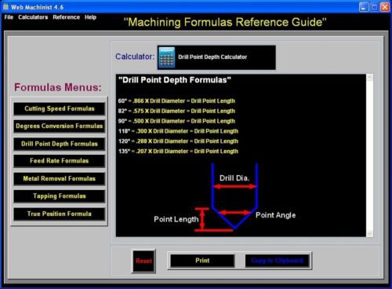Open the Calculators menu
This screenshot has width=392, height=289.
pyautogui.click(x=33, y=17)
